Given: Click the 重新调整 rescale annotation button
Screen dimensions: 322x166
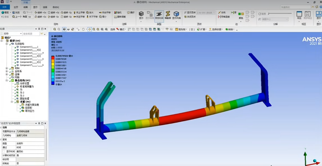Looking at the screenshot, I should [x=120, y=17].
